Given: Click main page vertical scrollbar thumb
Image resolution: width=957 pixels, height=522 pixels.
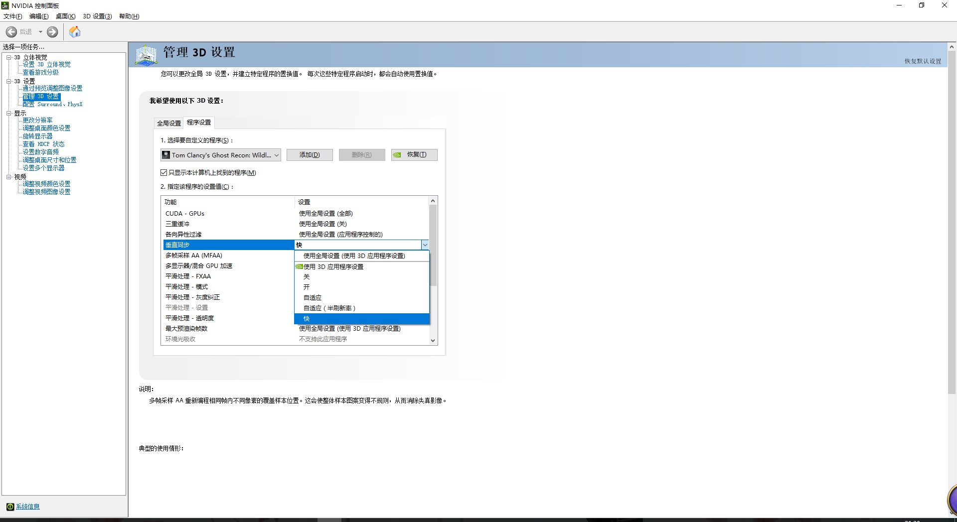Looking at the screenshot, I should pos(952,223).
